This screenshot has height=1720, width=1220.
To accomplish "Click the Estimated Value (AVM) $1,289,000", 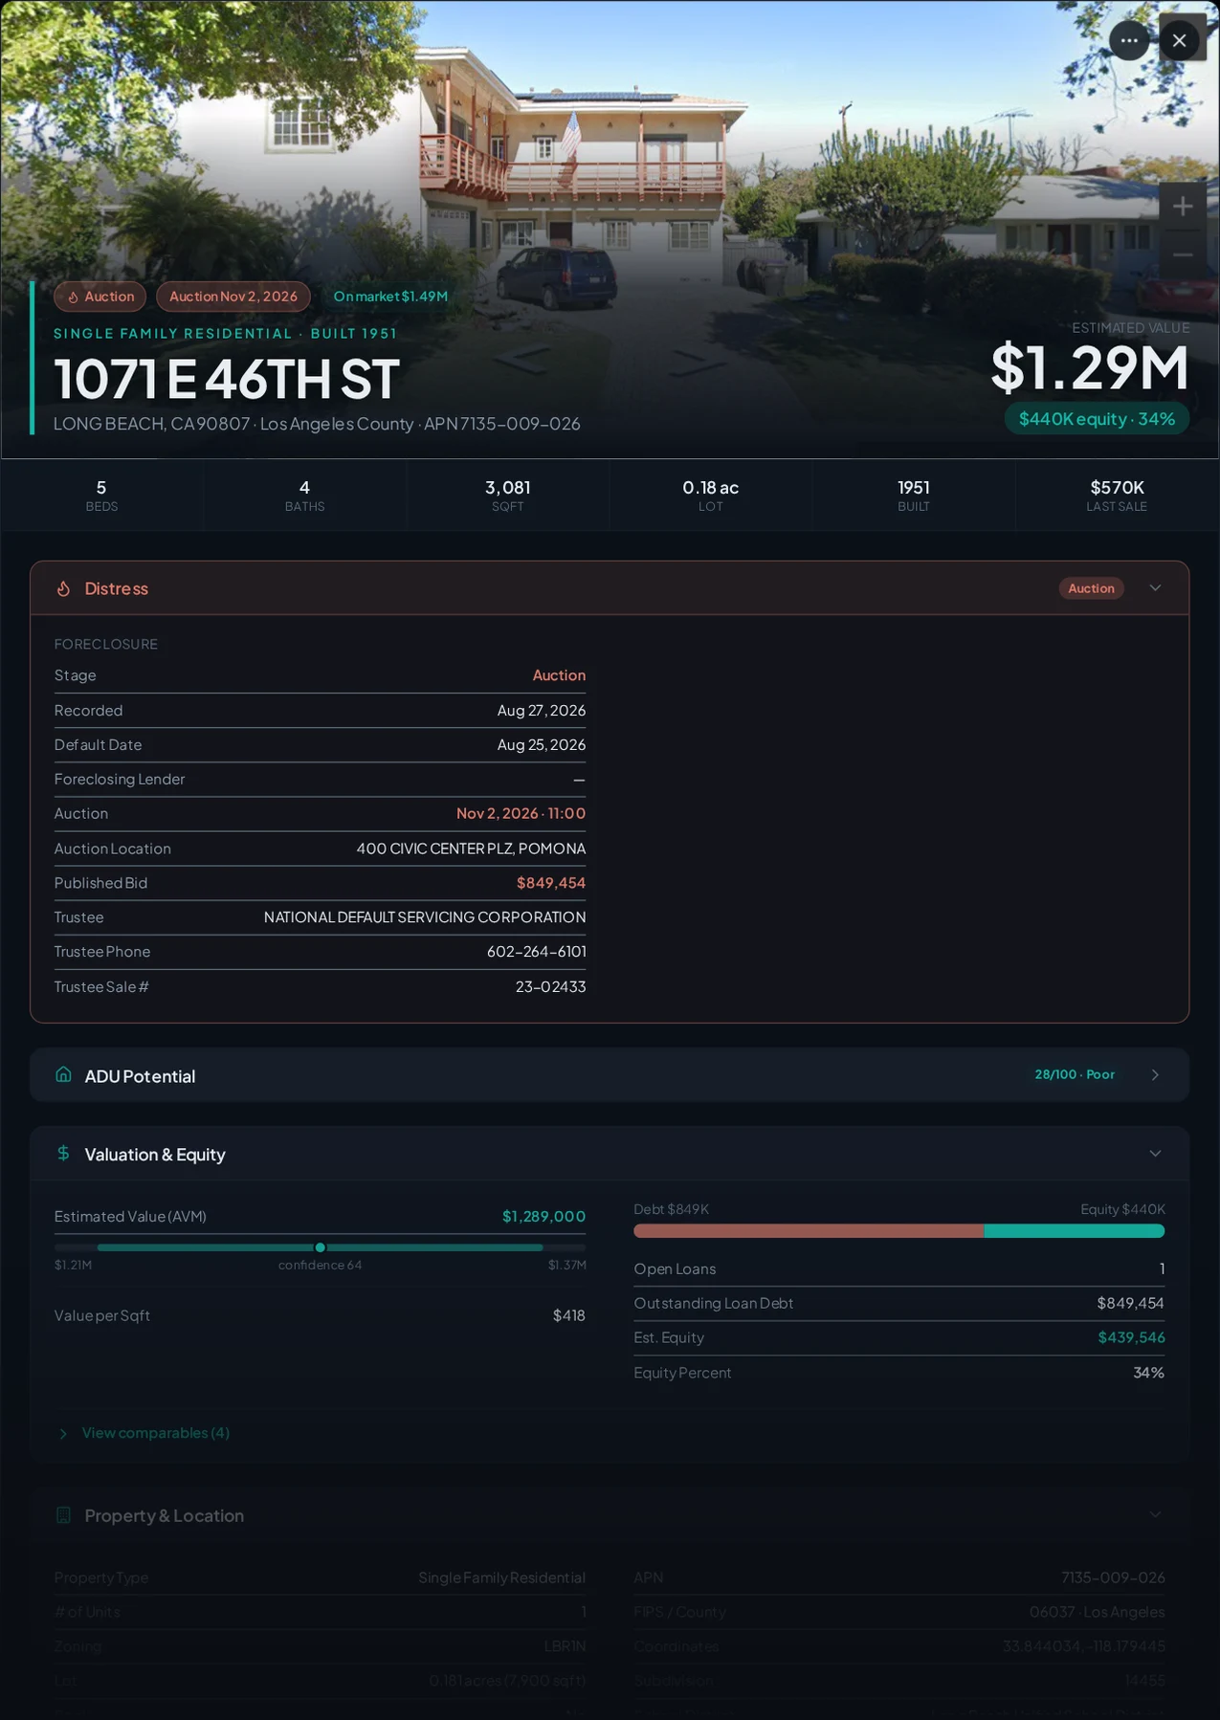I will pyautogui.click(x=543, y=1216).
